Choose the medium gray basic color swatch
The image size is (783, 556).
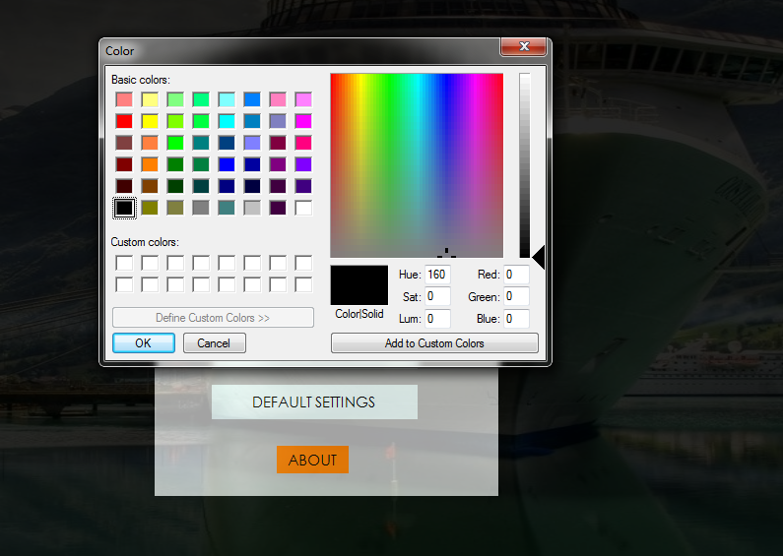click(201, 208)
